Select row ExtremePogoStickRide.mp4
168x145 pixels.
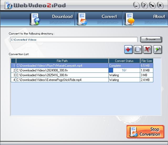coord(82,80)
